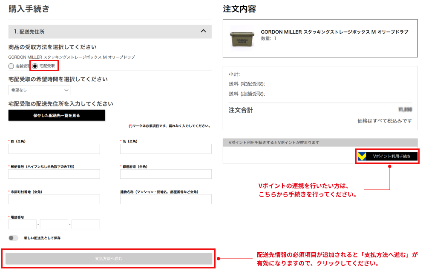Click the 支払方法へ進む button
426x271 pixels.
(109, 259)
